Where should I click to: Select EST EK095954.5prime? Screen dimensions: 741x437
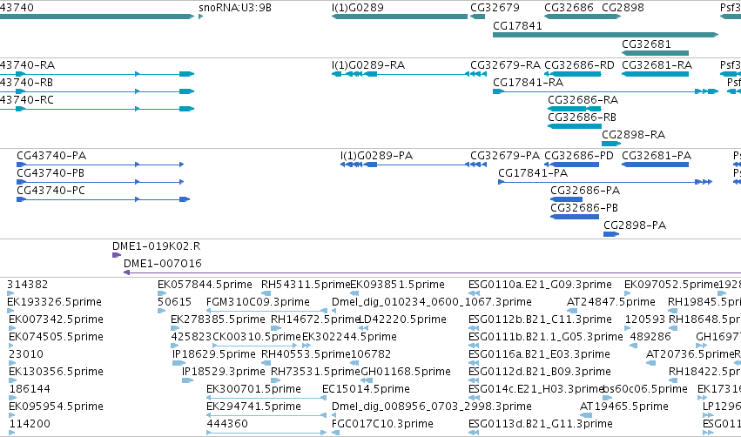pos(12,416)
